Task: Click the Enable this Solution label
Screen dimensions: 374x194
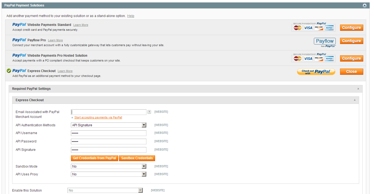Action: 27,190
